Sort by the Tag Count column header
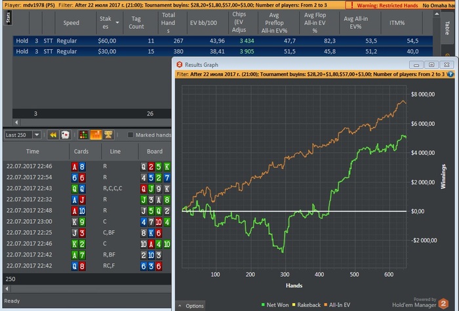The width and height of the screenshot is (459, 311). [136, 22]
